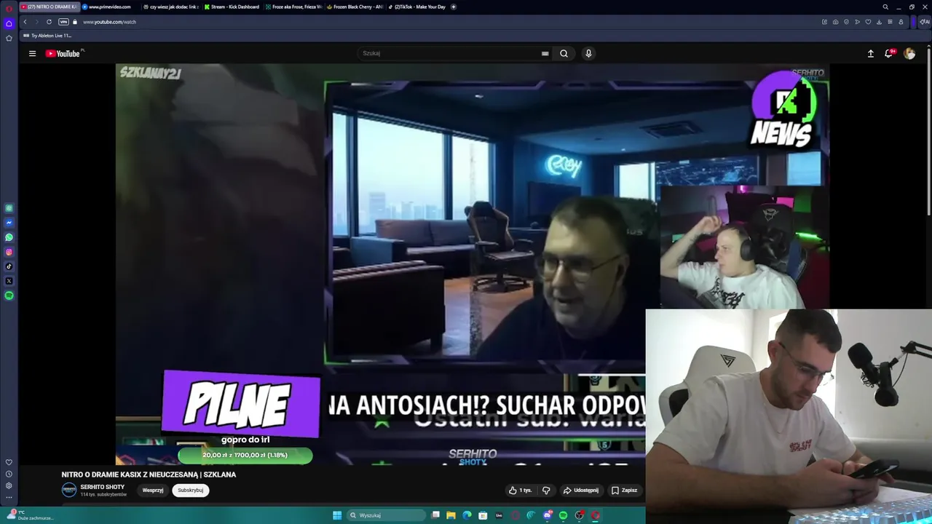Click the Zapisz save button
Viewport: 932px width, 524px height.
pyautogui.click(x=625, y=491)
